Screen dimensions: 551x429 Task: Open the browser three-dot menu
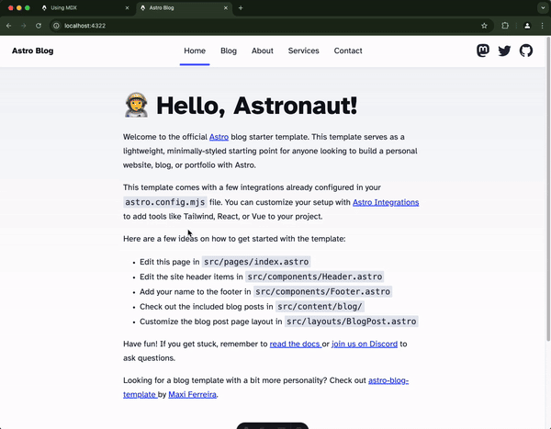[542, 26]
